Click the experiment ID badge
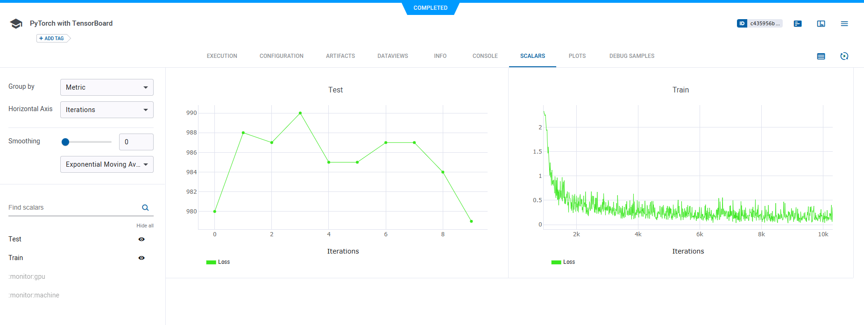This screenshot has height=325, width=864. coord(759,23)
